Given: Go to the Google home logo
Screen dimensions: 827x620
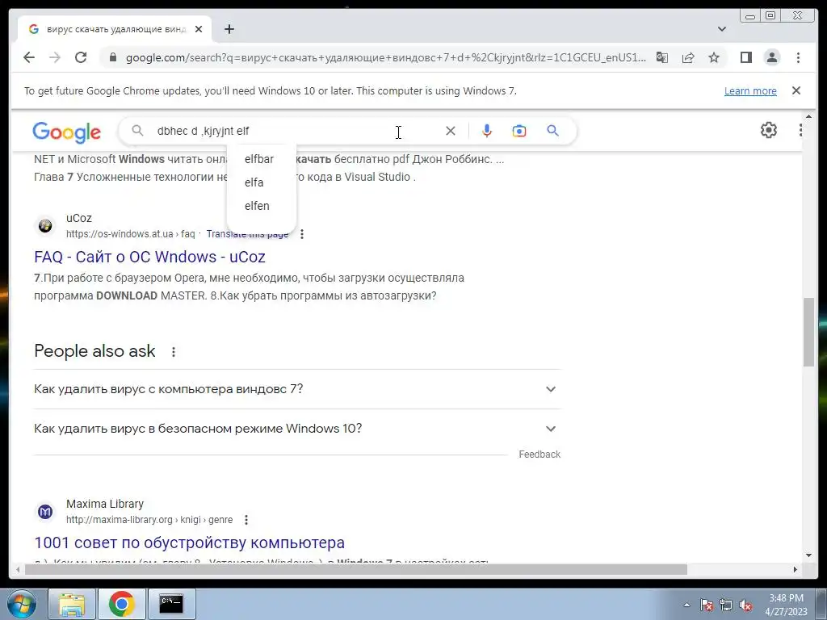Looking at the screenshot, I should pos(66,132).
